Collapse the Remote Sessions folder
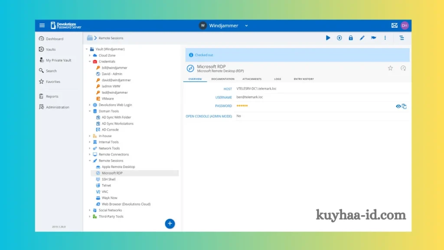 pyautogui.click(x=90, y=161)
